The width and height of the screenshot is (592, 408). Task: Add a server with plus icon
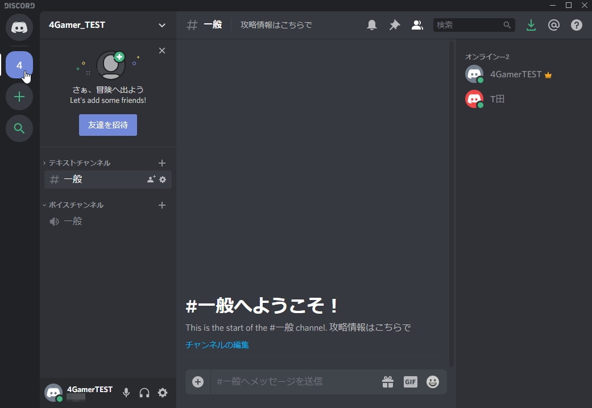tap(19, 97)
